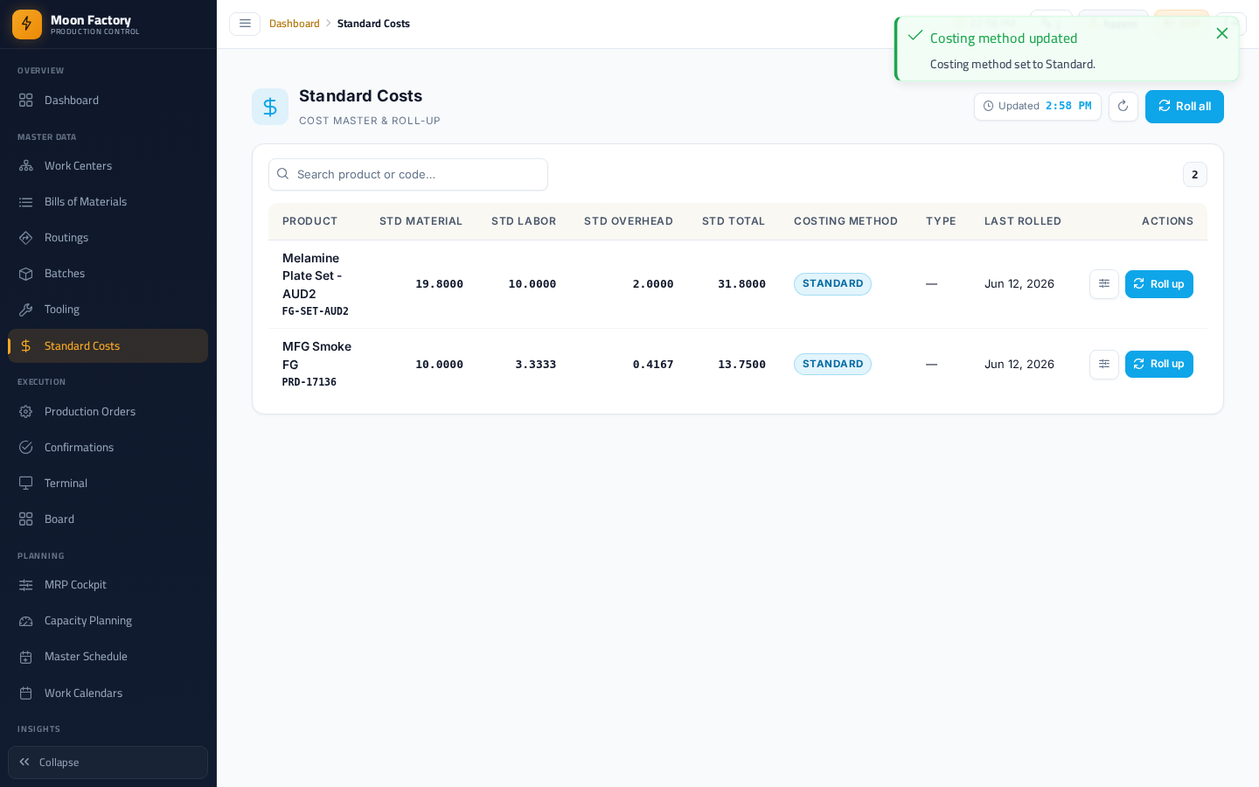Screen dimensions: 1259x787
Task: Click the Moon Factory lightning logo
Action: point(27,24)
